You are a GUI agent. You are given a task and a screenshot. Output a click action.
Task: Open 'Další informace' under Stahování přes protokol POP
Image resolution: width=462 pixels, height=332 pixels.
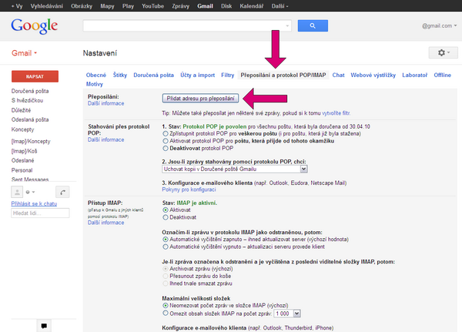click(105, 139)
